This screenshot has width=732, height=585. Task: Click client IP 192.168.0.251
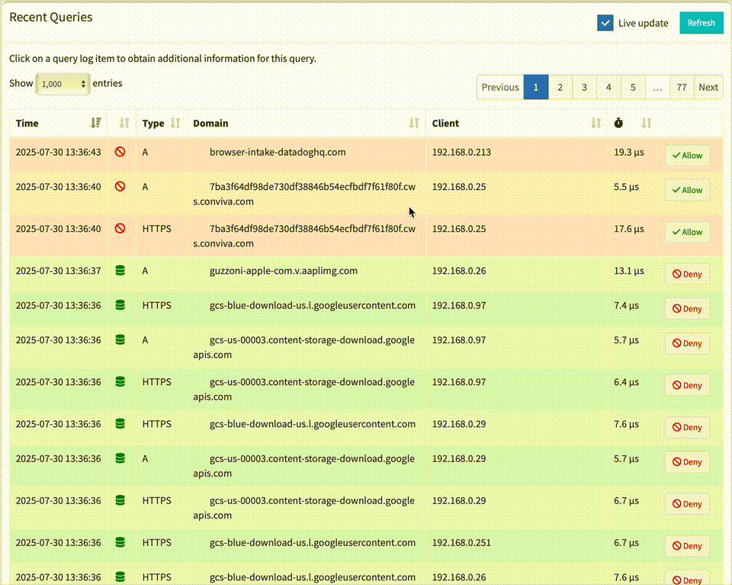(461, 542)
